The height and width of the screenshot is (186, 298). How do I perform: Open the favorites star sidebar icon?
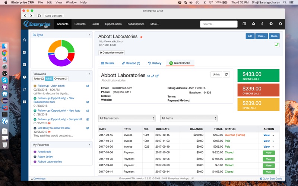click(x=25, y=40)
